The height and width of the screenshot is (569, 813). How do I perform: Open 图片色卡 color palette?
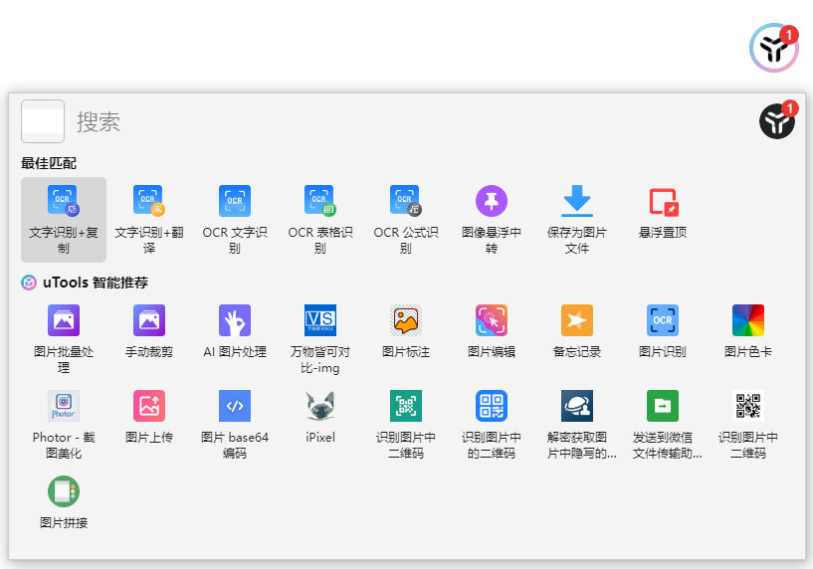coord(748,321)
